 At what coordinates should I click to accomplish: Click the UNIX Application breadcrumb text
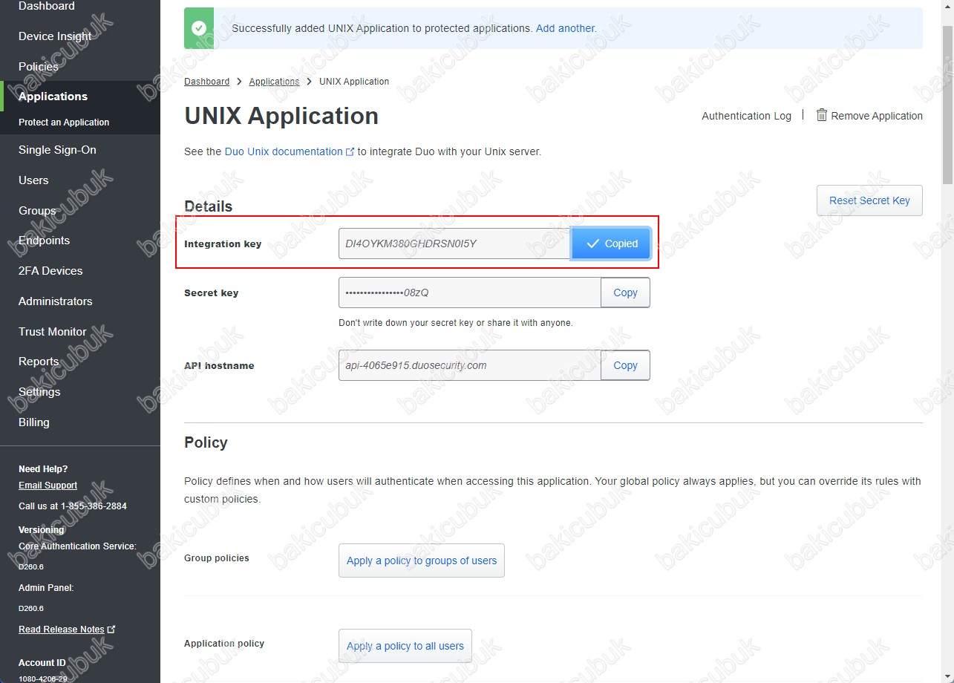coord(354,82)
